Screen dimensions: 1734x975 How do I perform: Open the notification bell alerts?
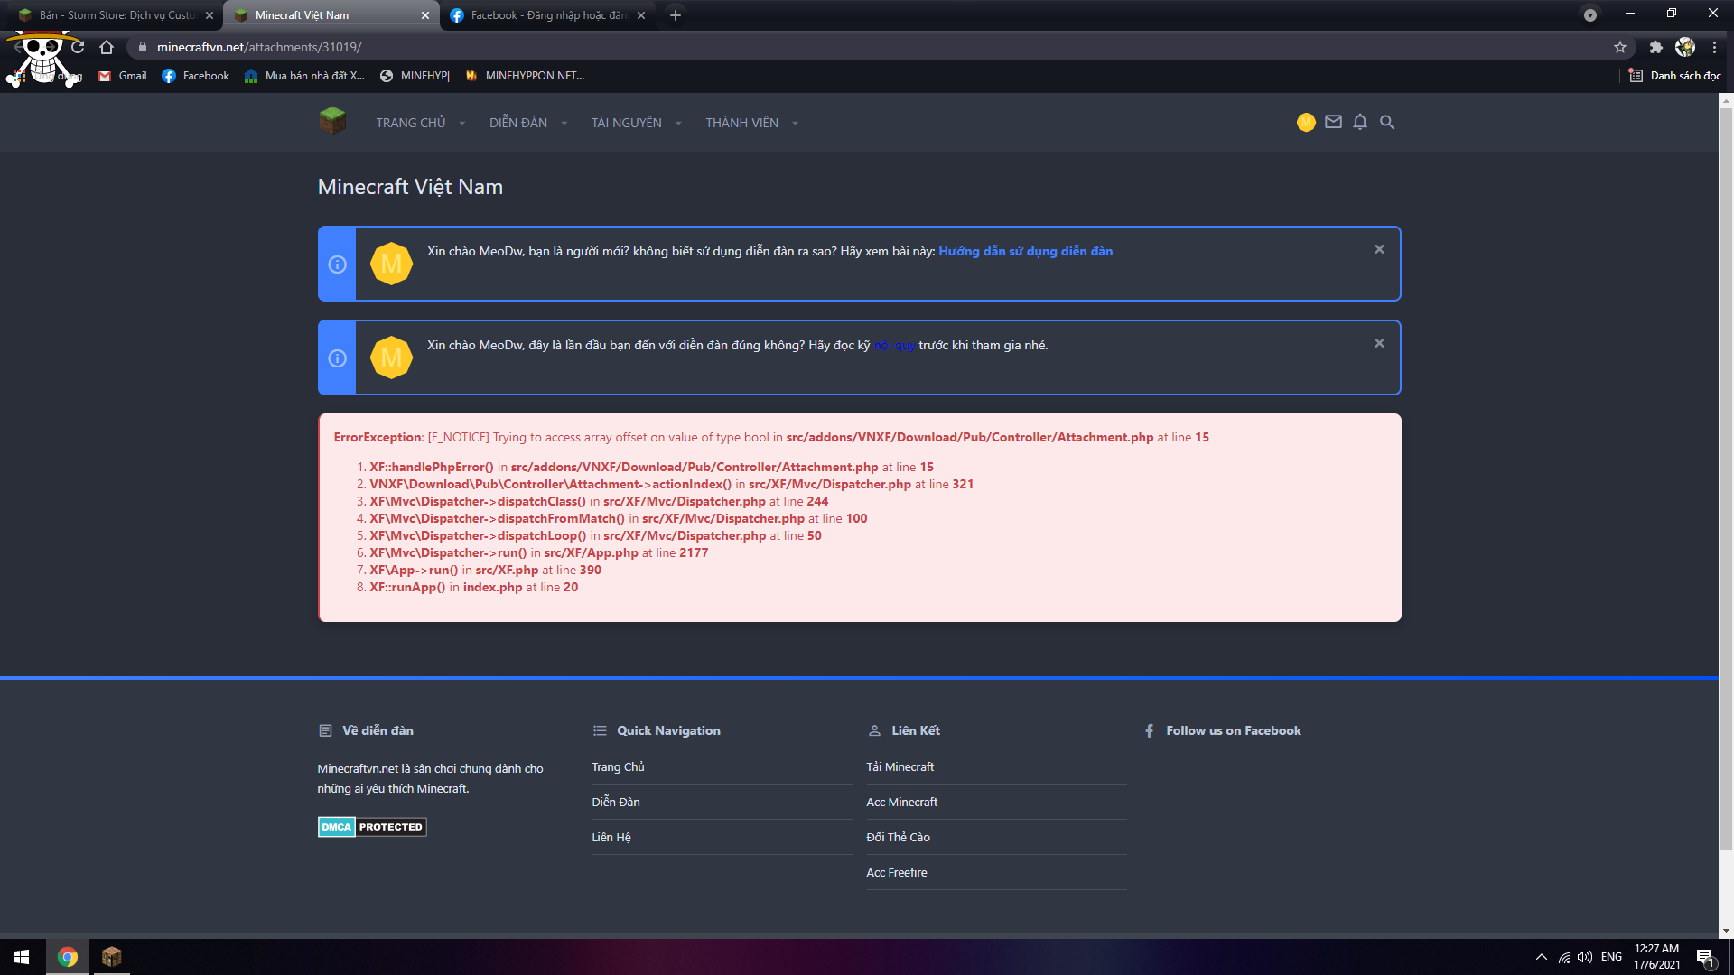click(x=1360, y=123)
